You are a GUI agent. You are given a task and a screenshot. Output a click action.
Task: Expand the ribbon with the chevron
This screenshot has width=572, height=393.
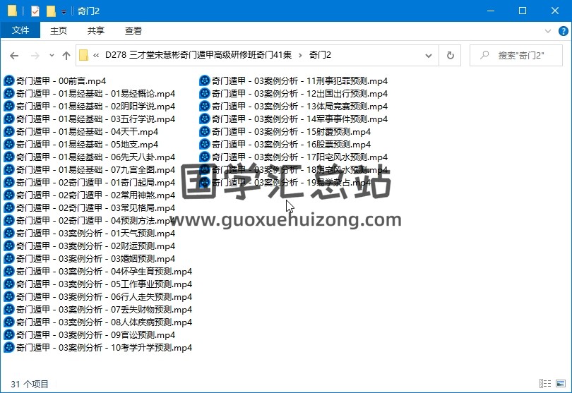coord(547,31)
